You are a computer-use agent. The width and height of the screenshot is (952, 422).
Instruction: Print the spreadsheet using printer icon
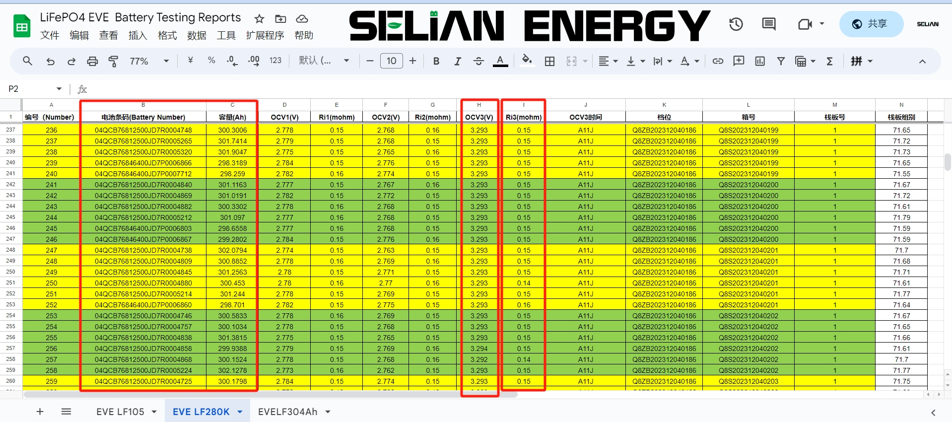click(x=92, y=61)
